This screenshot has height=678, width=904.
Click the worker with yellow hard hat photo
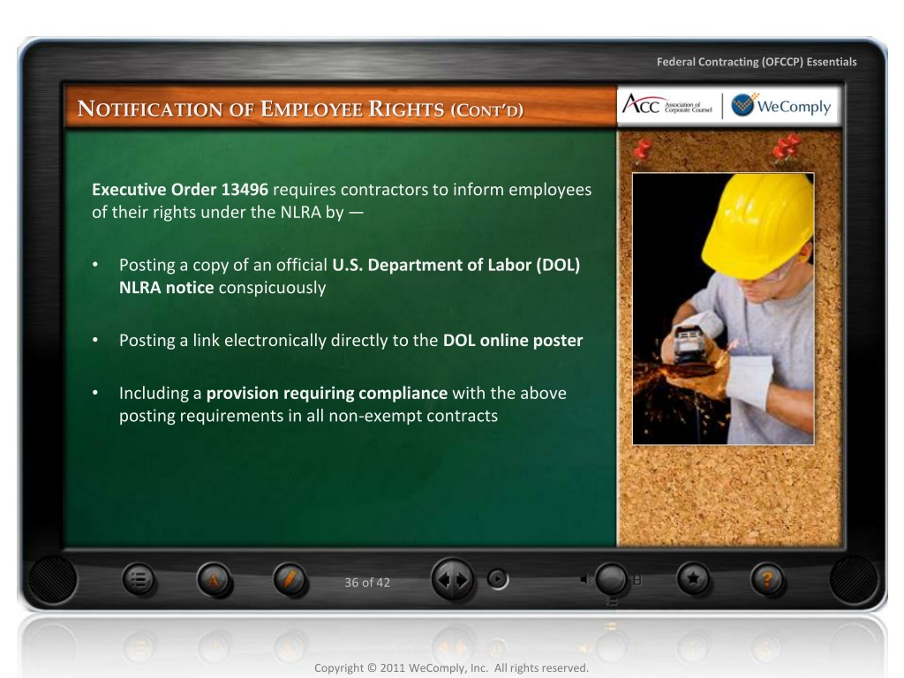click(x=723, y=308)
